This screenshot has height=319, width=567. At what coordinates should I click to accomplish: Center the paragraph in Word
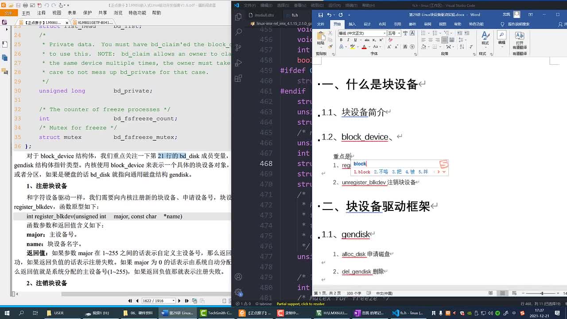(431, 40)
